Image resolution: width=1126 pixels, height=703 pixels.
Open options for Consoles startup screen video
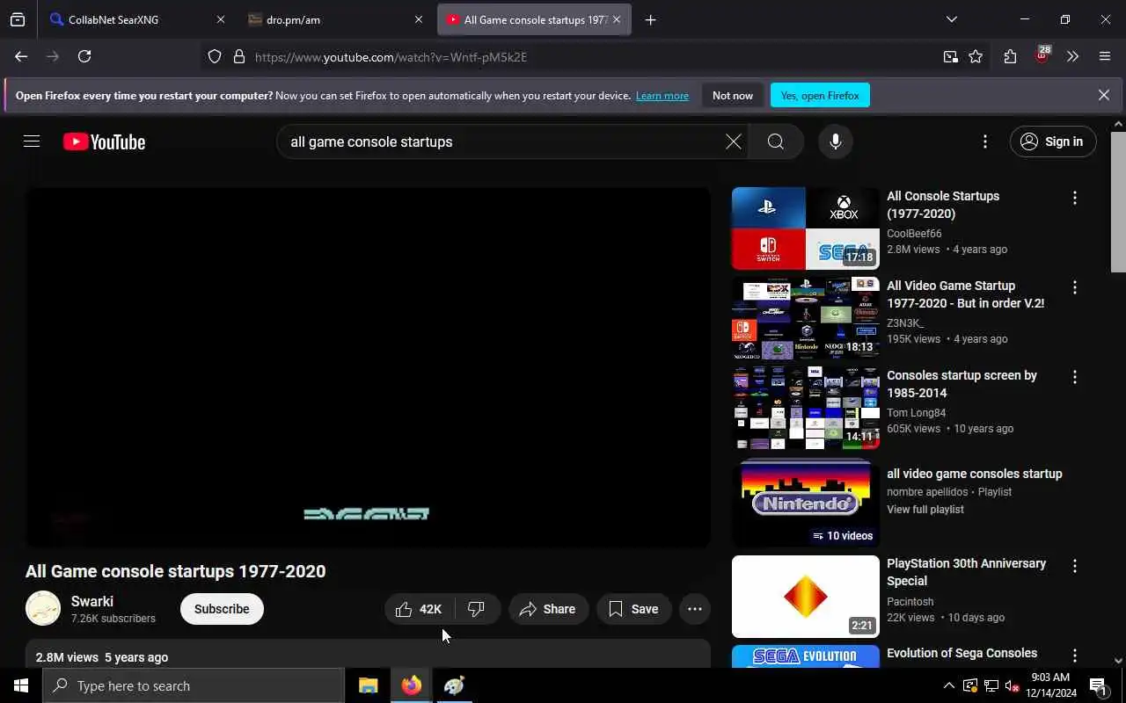[x=1074, y=377]
